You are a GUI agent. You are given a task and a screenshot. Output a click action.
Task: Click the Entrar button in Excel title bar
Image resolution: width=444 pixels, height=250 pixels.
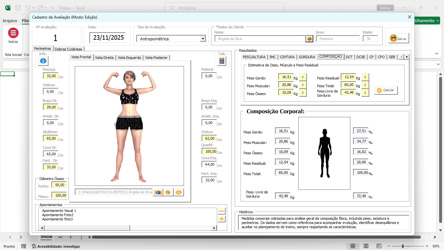point(385,8)
